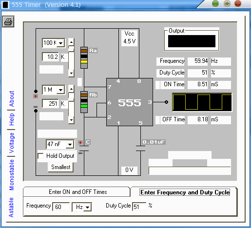Click the Ra slider up arrow

pos(71,42)
